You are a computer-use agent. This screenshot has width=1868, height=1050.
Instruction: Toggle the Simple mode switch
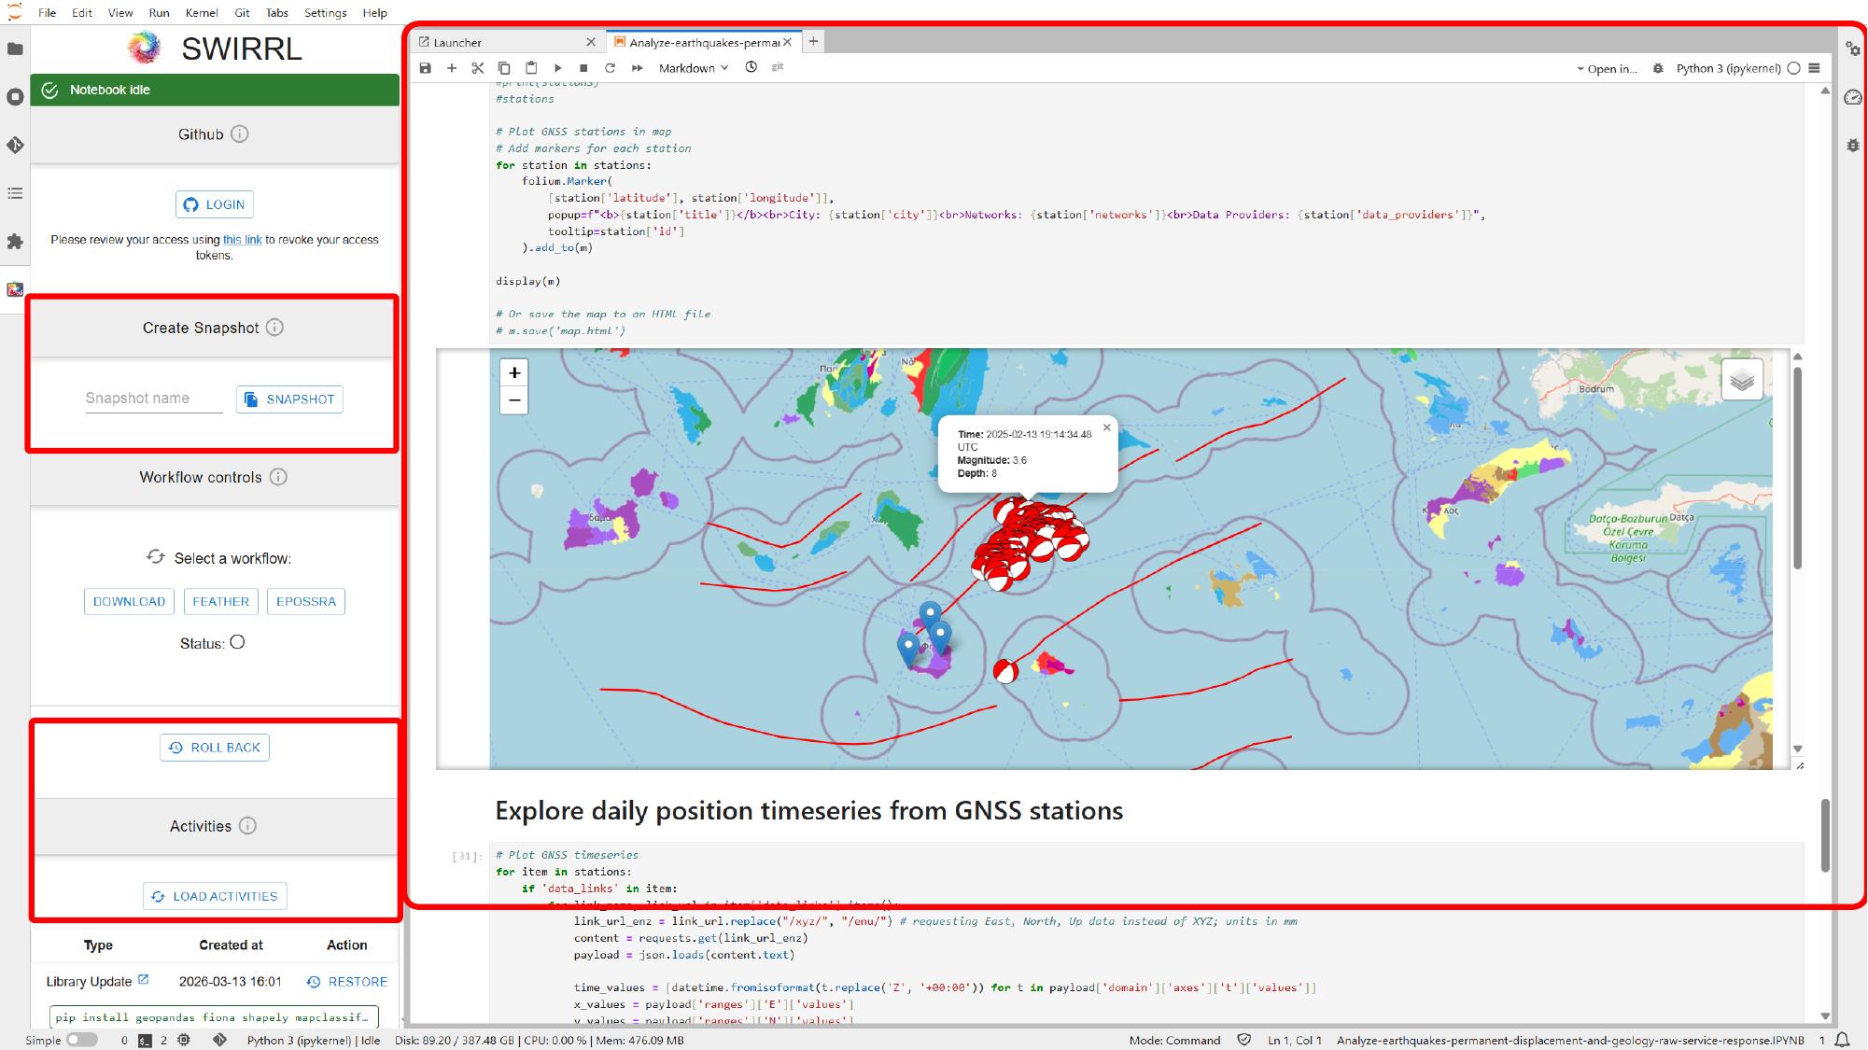coord(81,1040)
